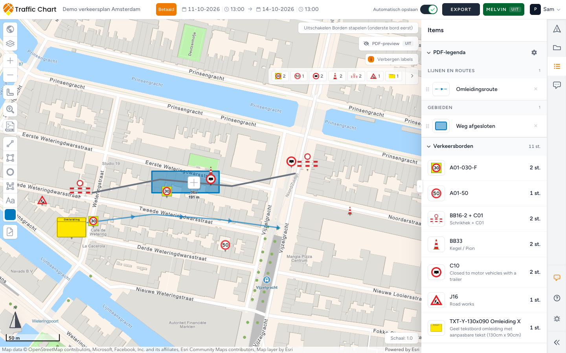Click the Weg afgesloten blue swatch
This screenshot has height=353, width=566.
point(441,126)
